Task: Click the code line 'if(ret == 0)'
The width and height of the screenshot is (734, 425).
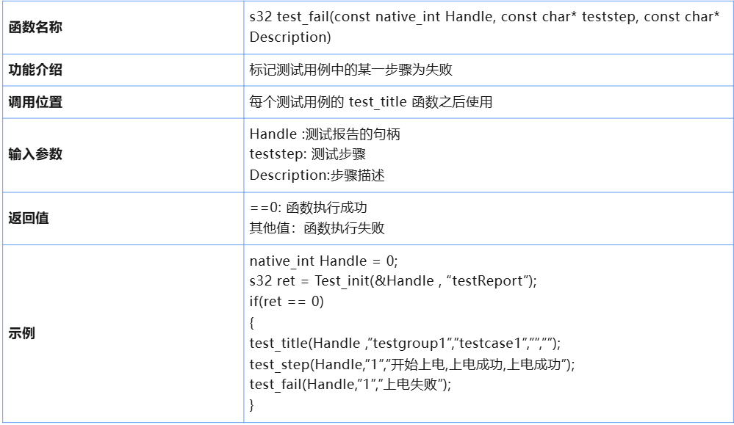Action: 287,302
